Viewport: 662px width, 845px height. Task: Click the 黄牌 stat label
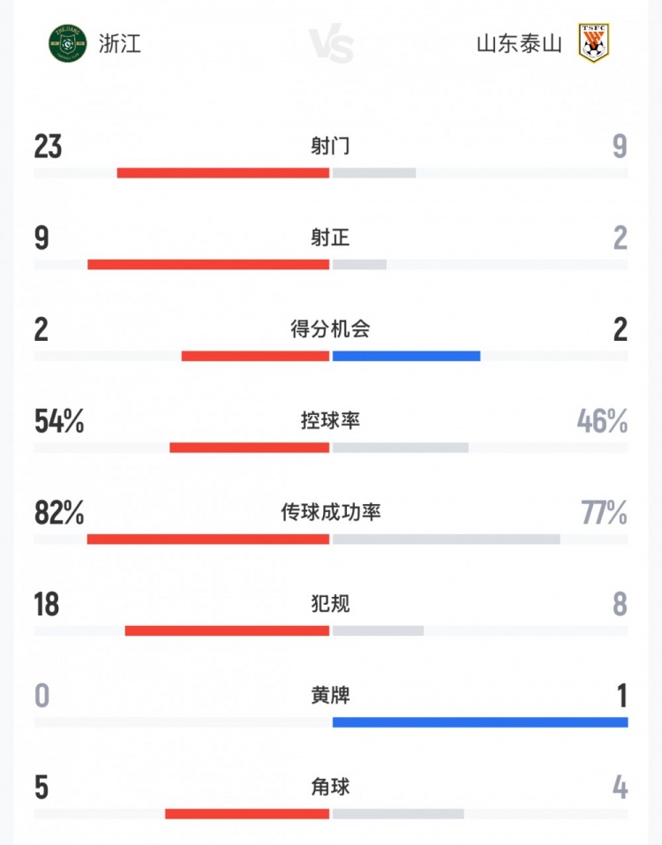(330, 695)
